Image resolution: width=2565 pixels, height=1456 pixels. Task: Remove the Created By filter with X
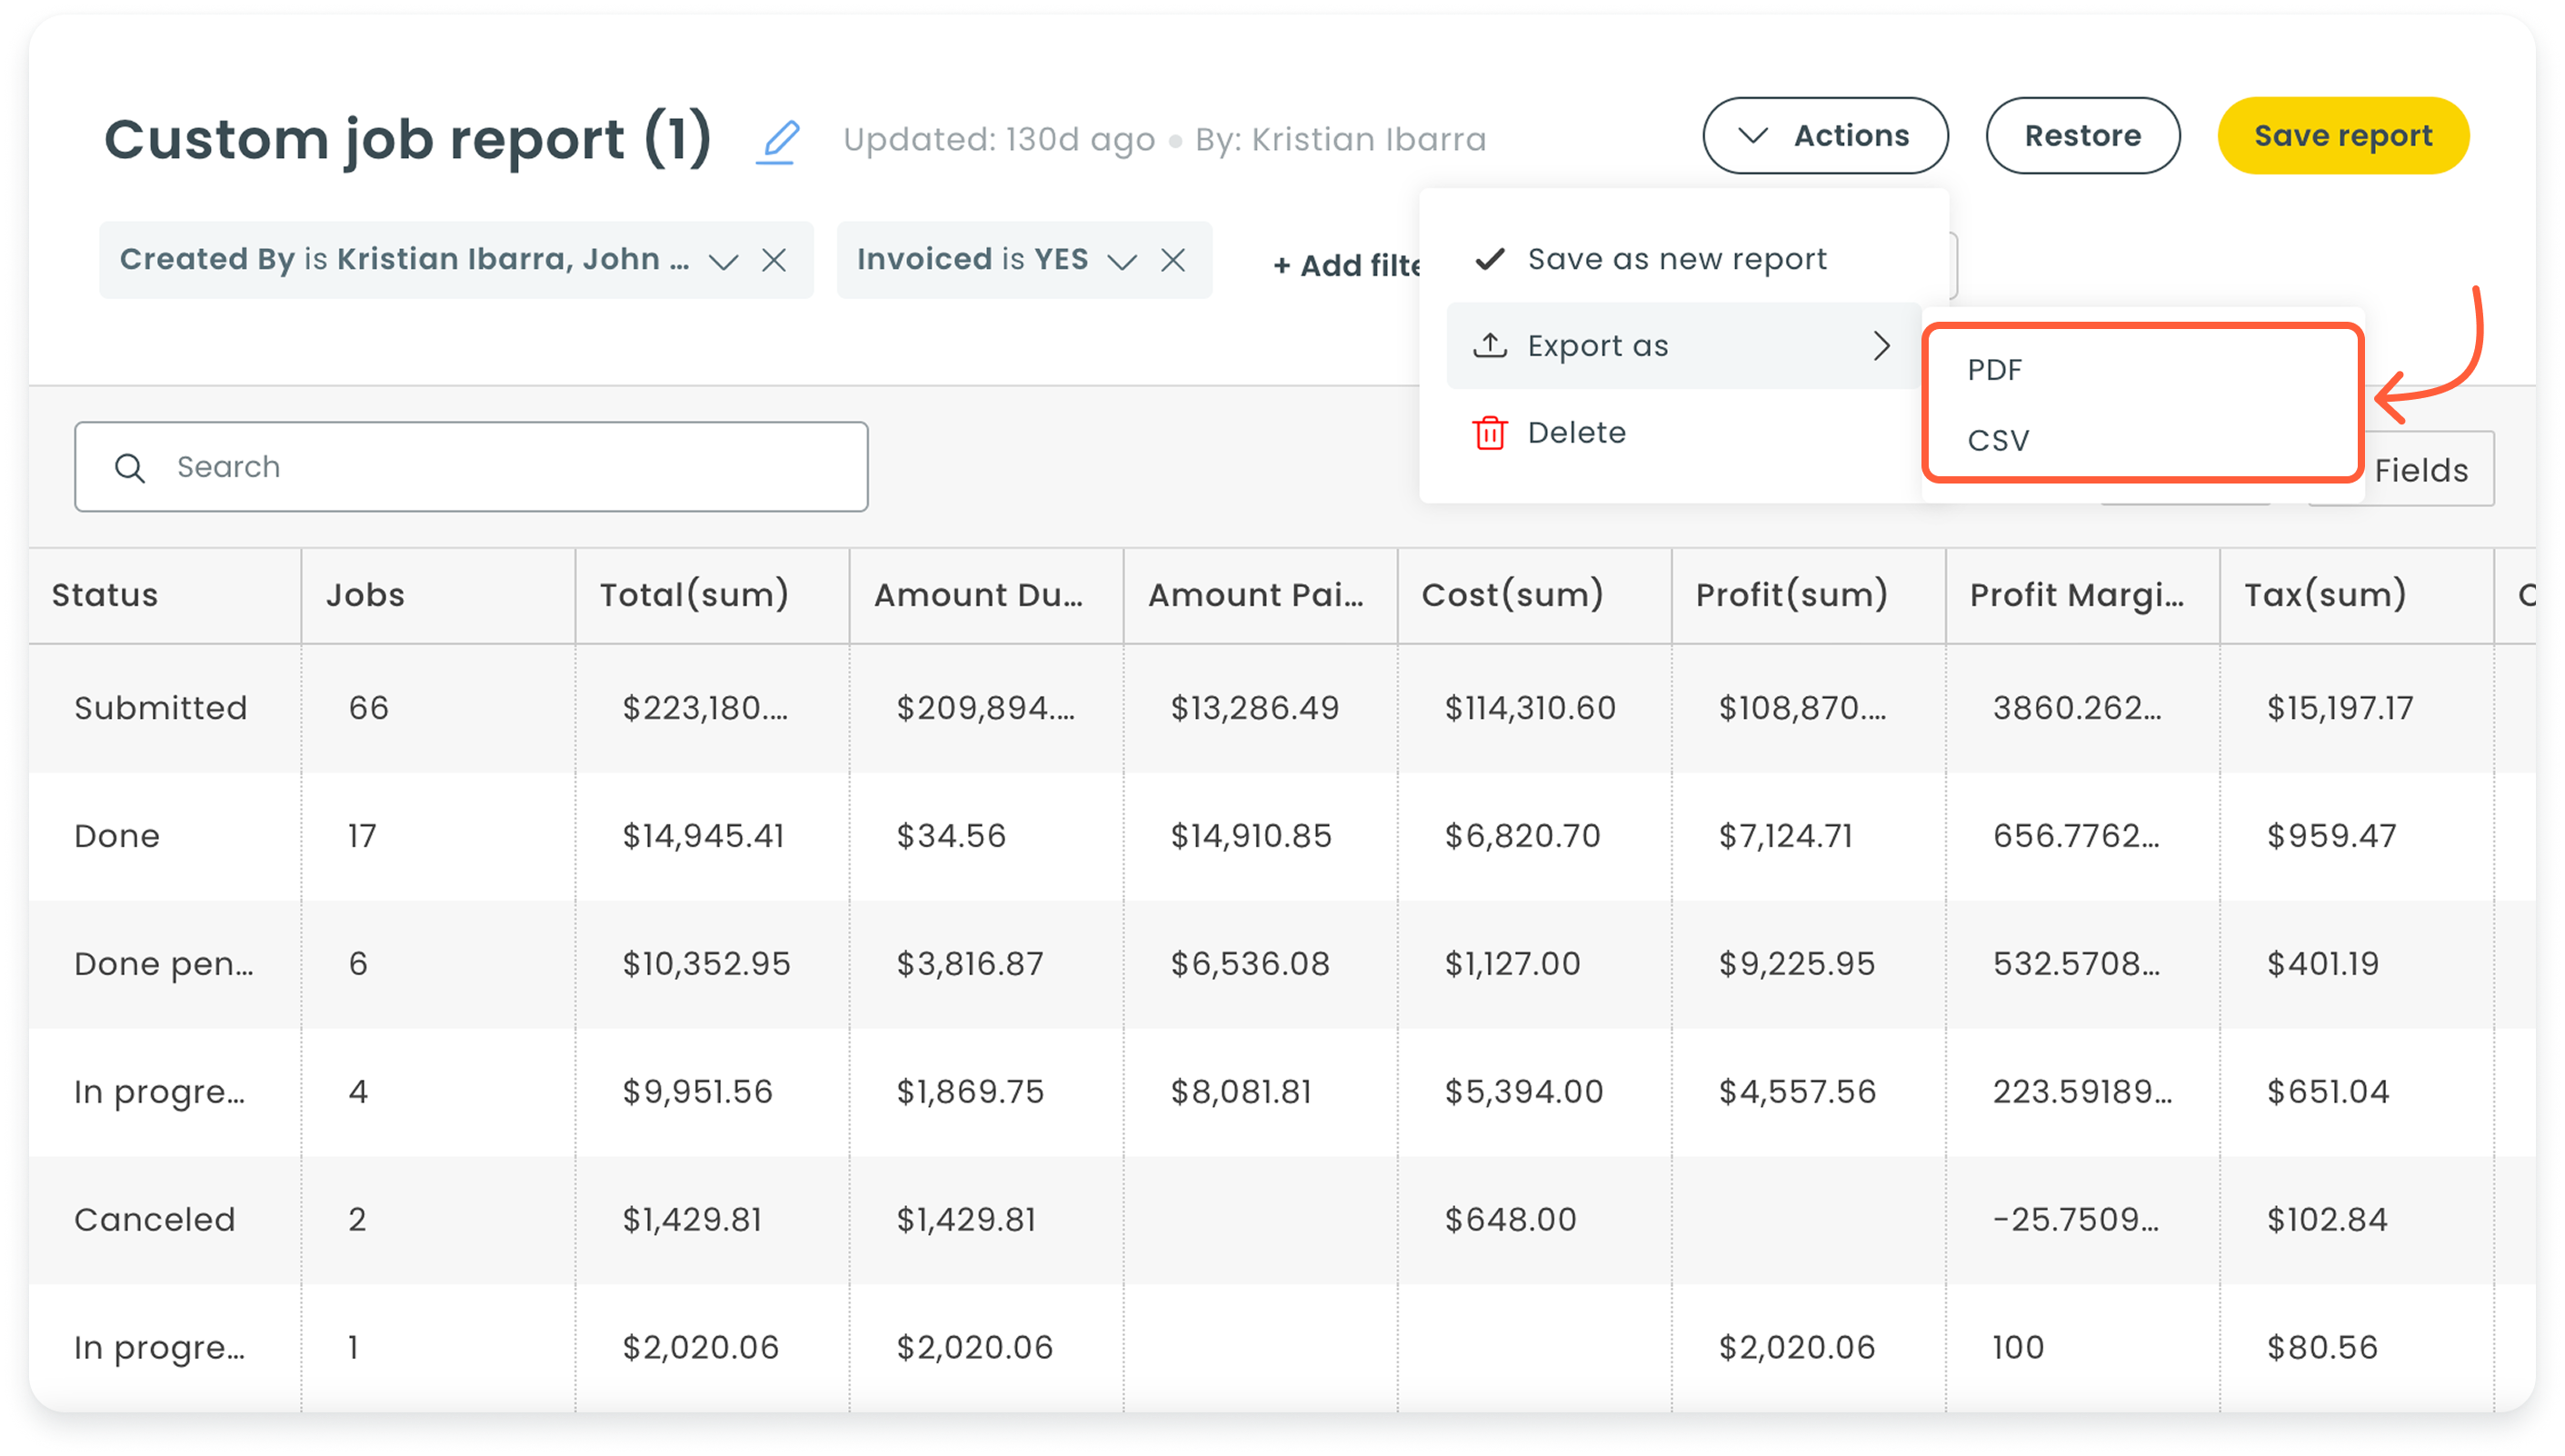click(773, 260)
